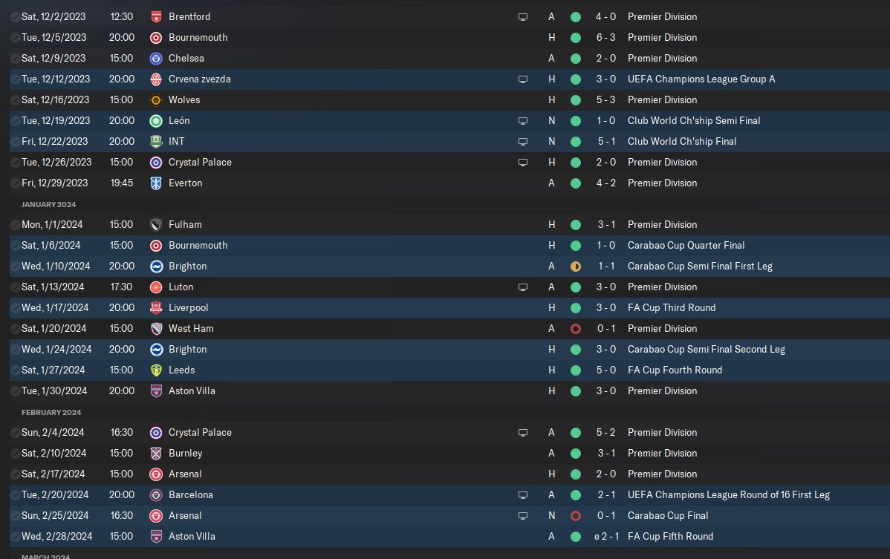Select the UEFA Champions League Group A competition

[x=701, y=79]
